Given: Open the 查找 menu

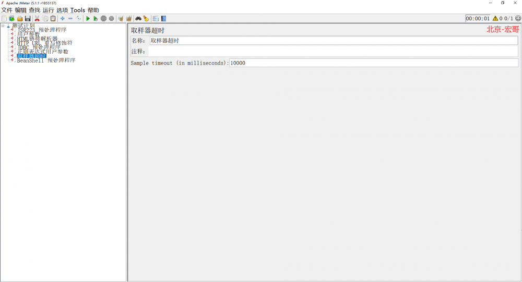Looking at the screenshot, I should (34, 10).
